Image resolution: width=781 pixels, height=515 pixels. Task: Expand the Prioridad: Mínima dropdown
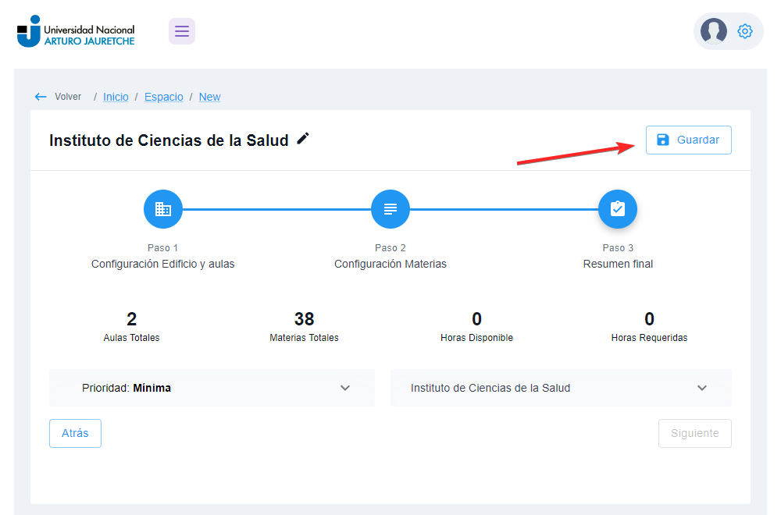(x=212, y=388)
